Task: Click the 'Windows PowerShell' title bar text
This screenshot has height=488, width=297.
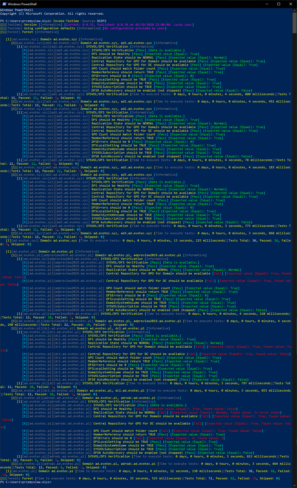Action: coord(22,4)
